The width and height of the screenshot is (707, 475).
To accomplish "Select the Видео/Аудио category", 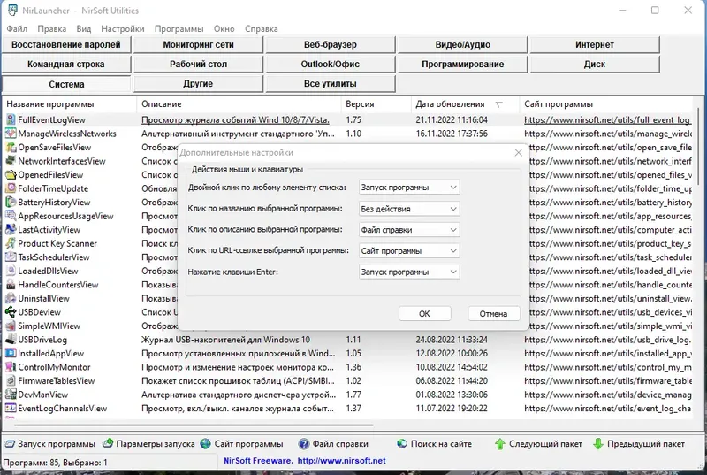I will [x=462, y=44].
